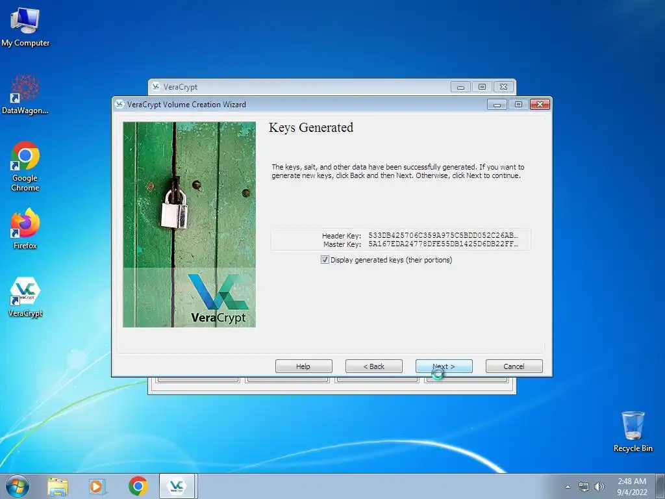Maximize the background VeraCrypt window
Viewport: 665px width, 499px height.
(482, 87)
